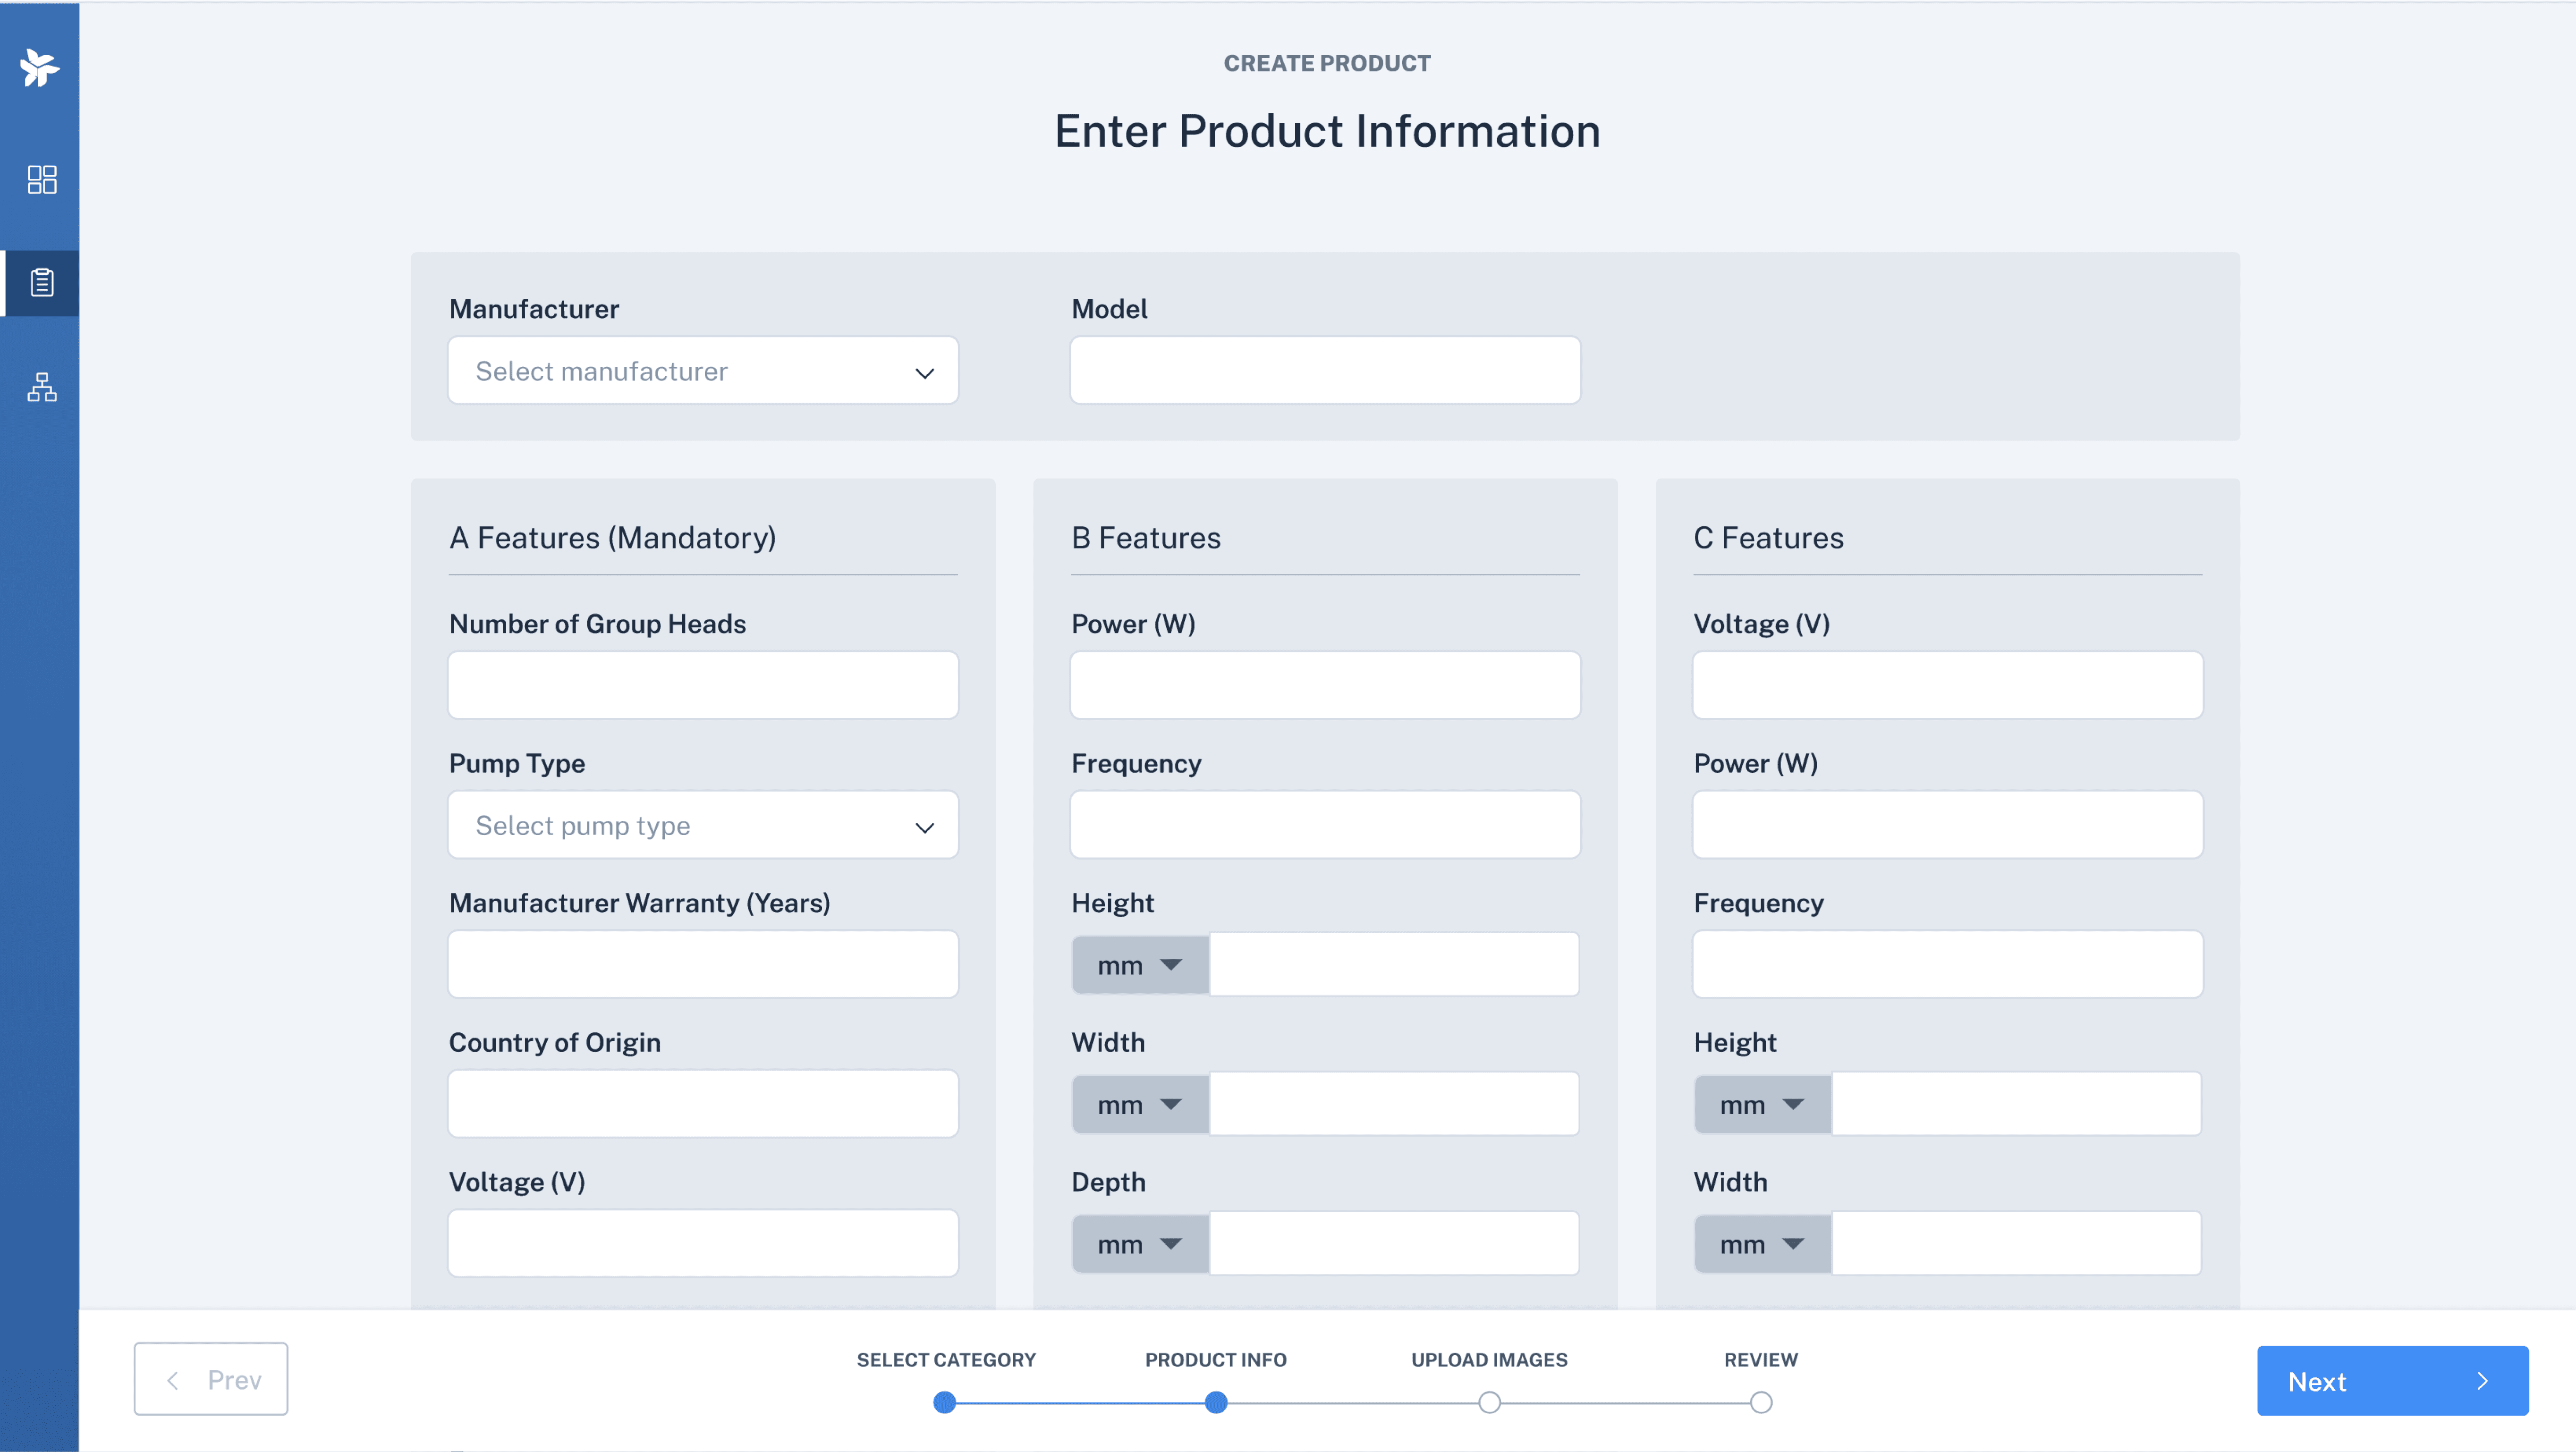Jump to Select Category step dot
The width and height of the screenshot is (2576, 1452).
pos(944,1402)
